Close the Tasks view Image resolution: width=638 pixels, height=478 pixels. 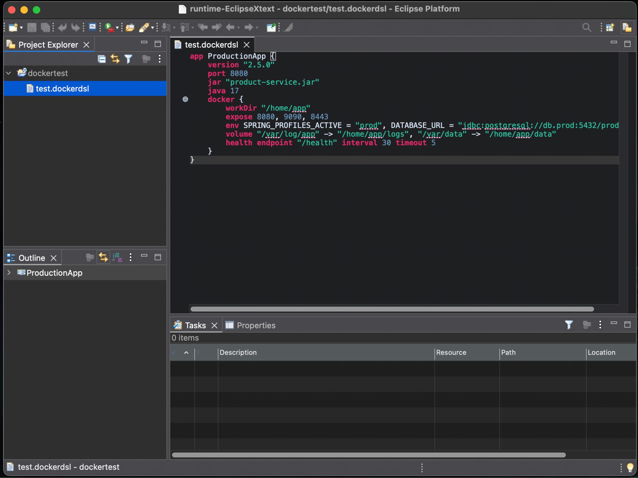coord(214,326)
